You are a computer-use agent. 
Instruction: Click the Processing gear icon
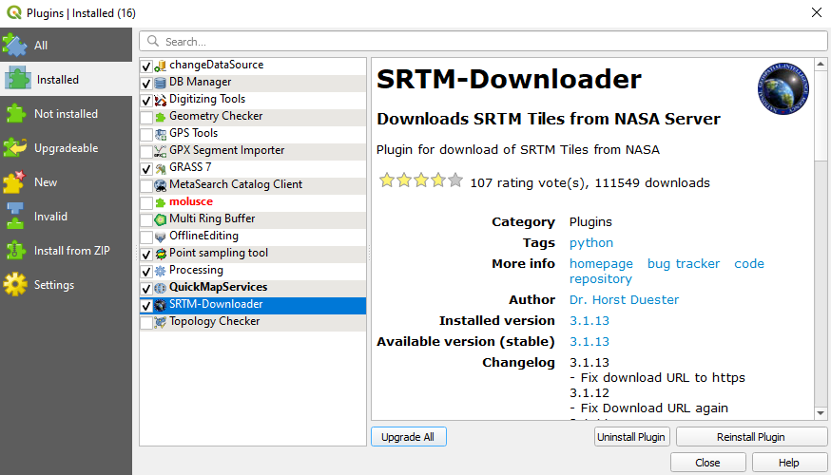(160, 271)
